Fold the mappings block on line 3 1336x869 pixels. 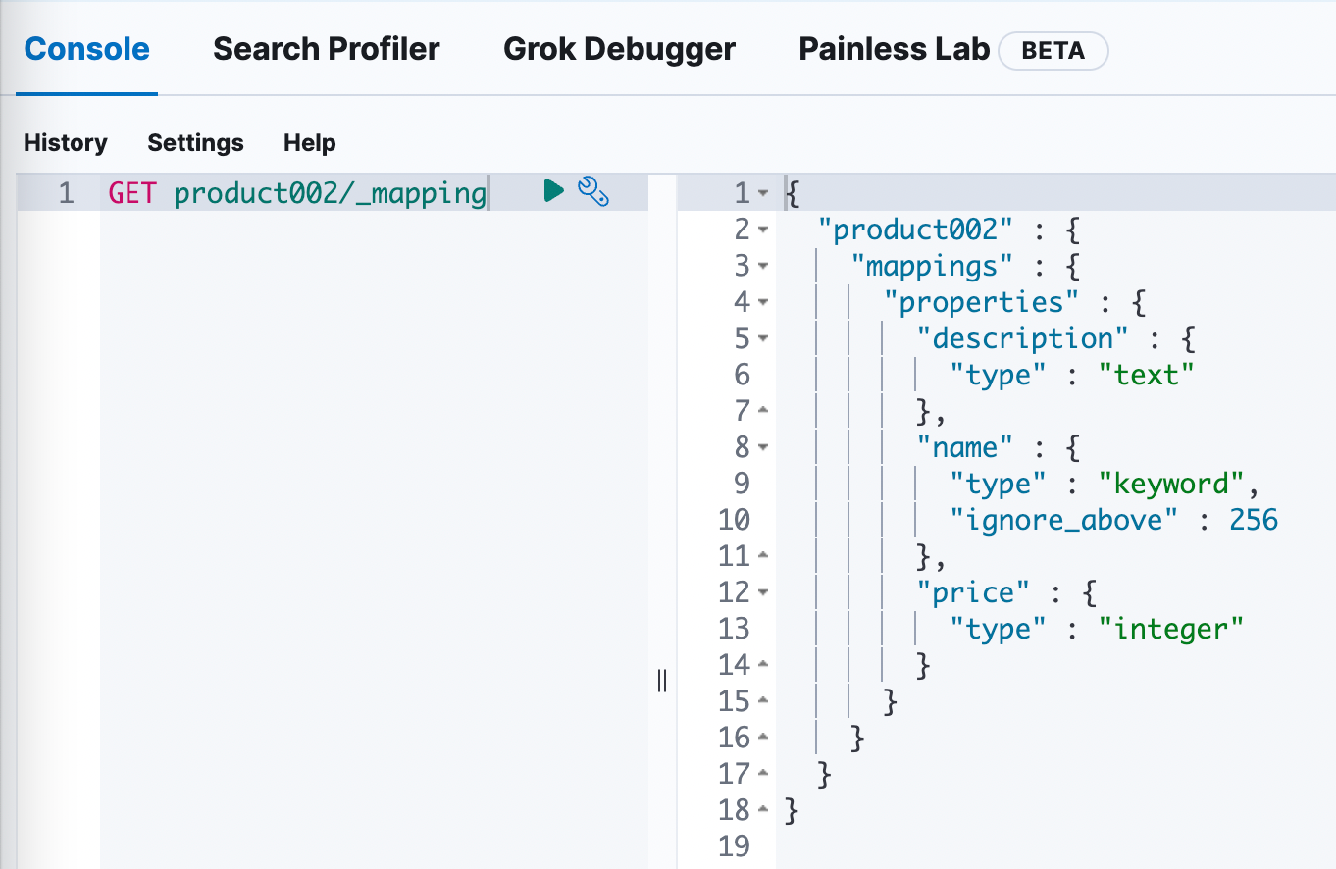coord(763,267)
